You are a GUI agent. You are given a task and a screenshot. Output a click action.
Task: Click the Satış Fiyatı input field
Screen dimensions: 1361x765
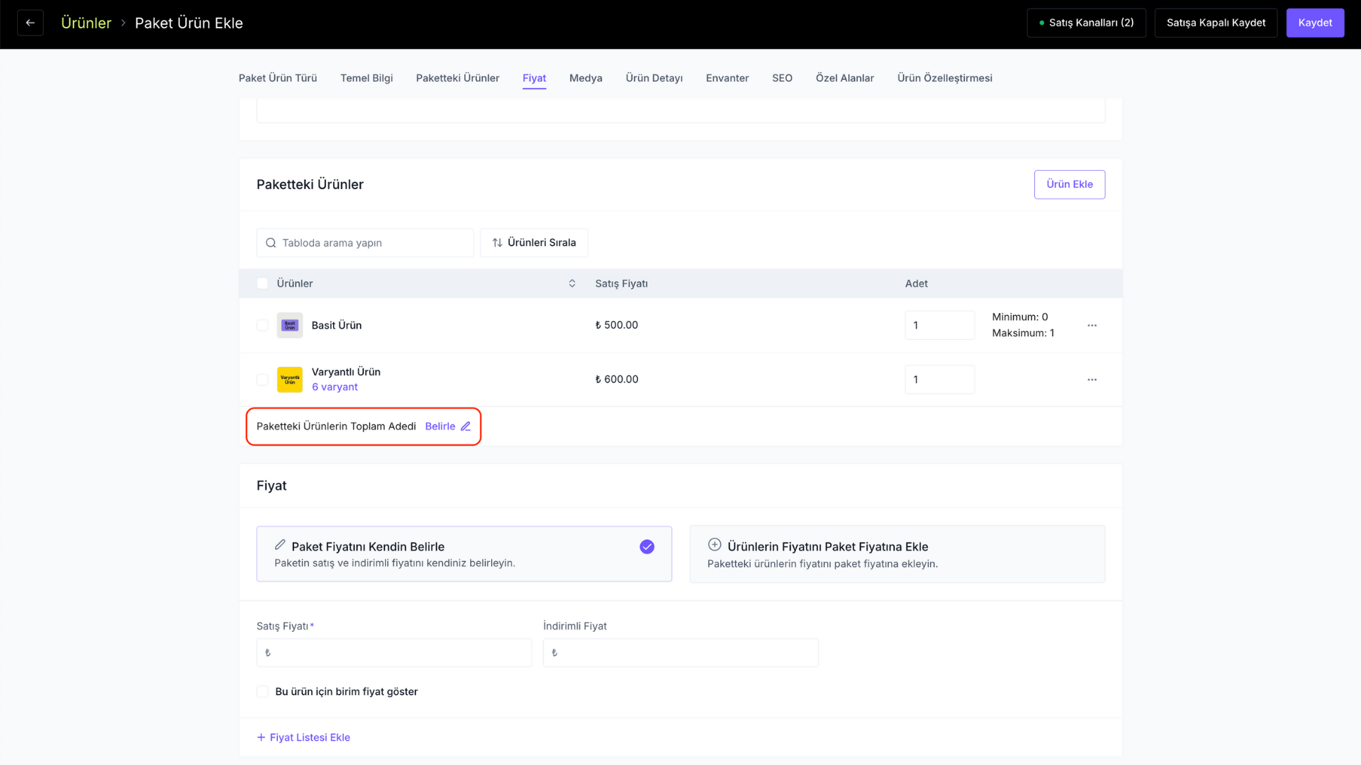(394, 652)
